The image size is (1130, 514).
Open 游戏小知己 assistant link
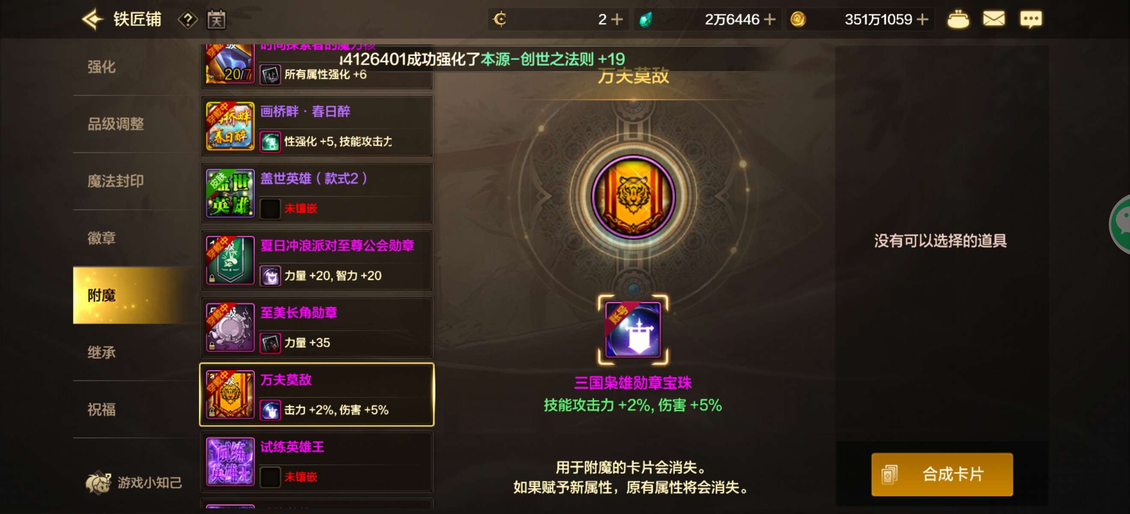[134, 482]
